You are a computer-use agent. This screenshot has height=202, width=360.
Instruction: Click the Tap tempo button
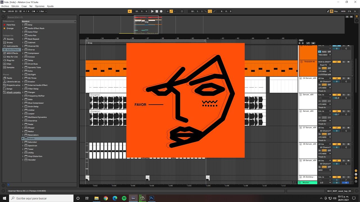tap(4, 11)
